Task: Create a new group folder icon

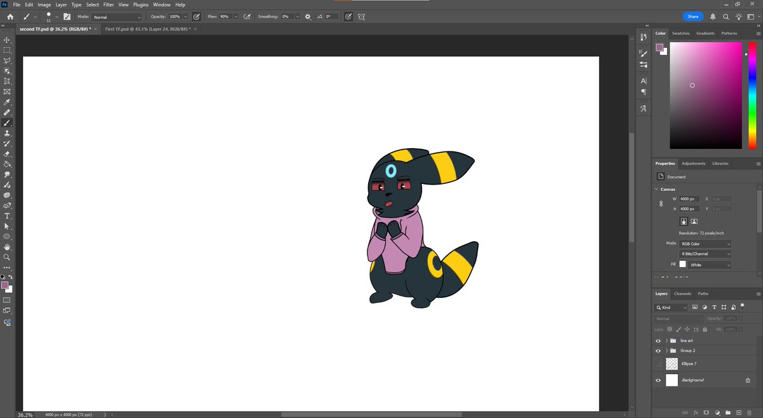Action: (728, 412)
